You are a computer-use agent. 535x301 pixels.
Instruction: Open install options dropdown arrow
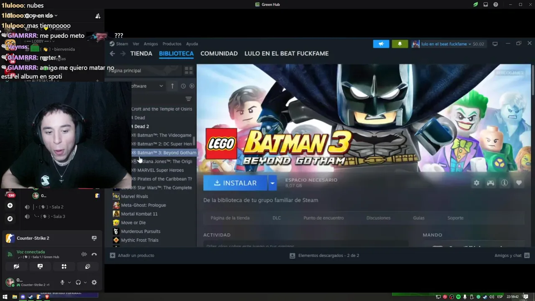coord(272,183)
